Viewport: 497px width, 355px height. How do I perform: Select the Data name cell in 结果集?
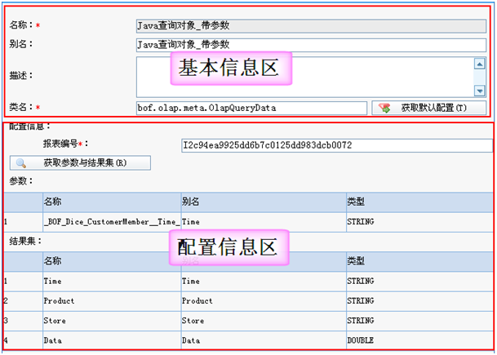(x=112, y=341)
